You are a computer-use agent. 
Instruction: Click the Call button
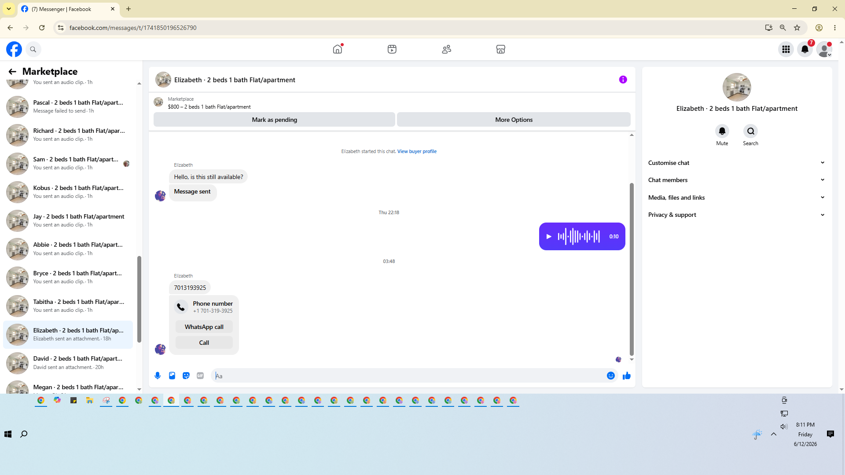[x=204, y=343]
